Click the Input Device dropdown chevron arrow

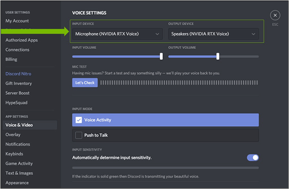tap(157, 34)
